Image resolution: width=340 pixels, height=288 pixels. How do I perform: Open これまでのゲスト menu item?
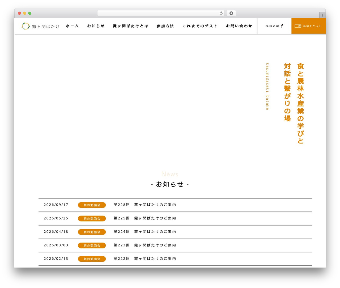(200, 26)
